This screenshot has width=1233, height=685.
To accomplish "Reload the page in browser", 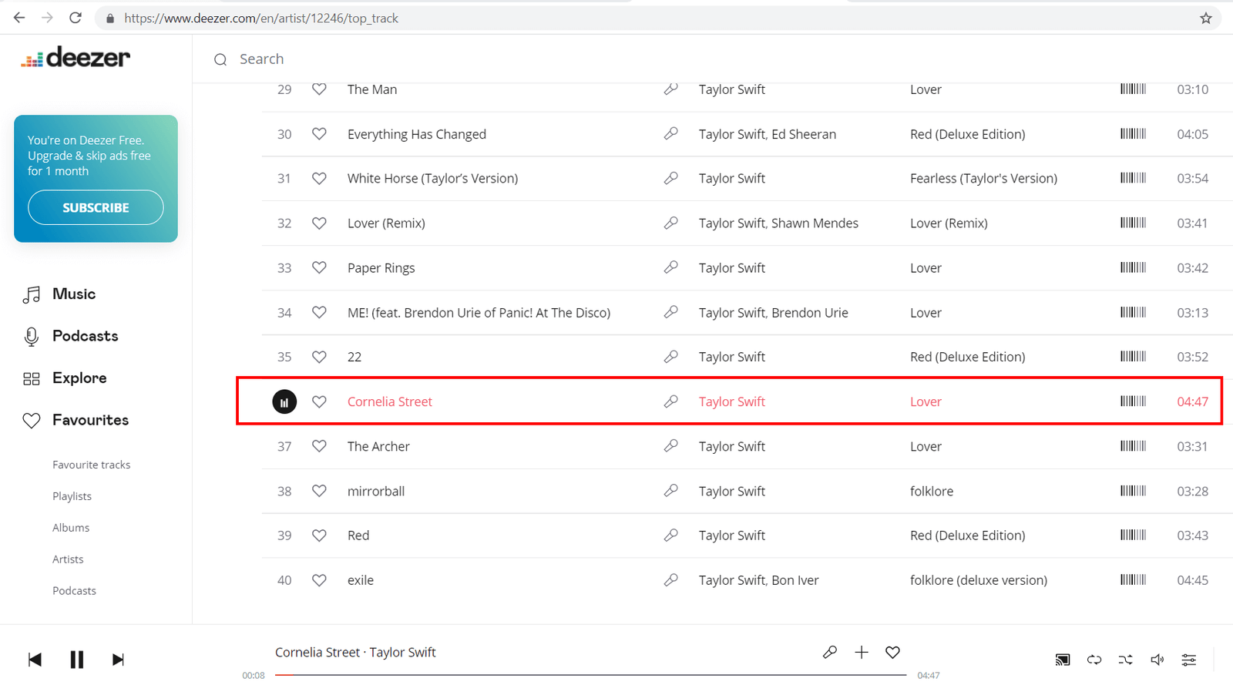I will (76, 18).
